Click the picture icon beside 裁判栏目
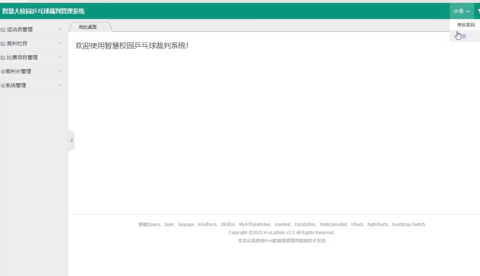Image resolution: width=480 pixels, height=276 pixels. click(3, 44)
